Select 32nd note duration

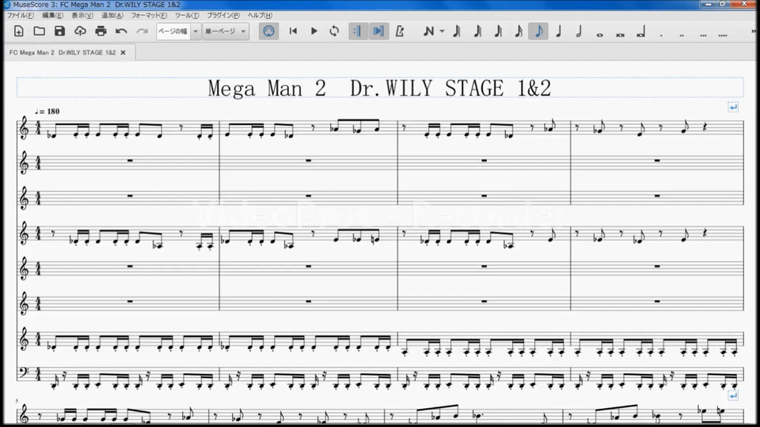point(498,32)
